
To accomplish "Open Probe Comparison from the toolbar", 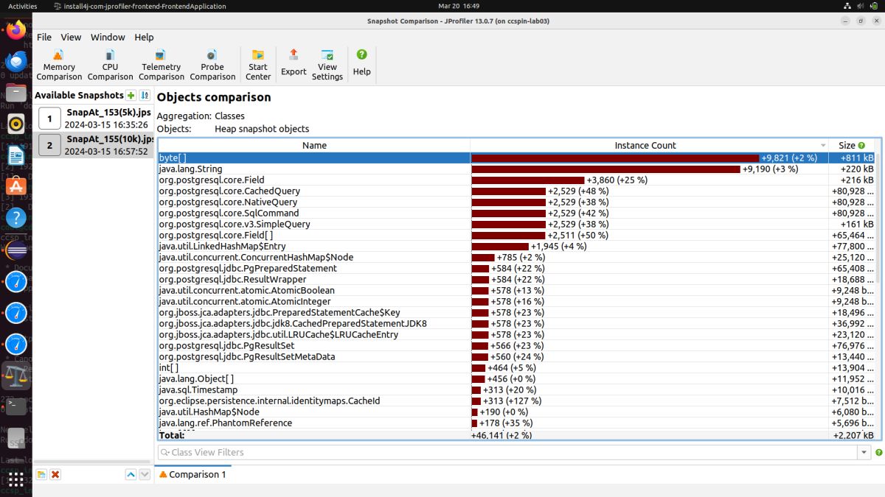I will pyautogui.click(x=212, y=65).
